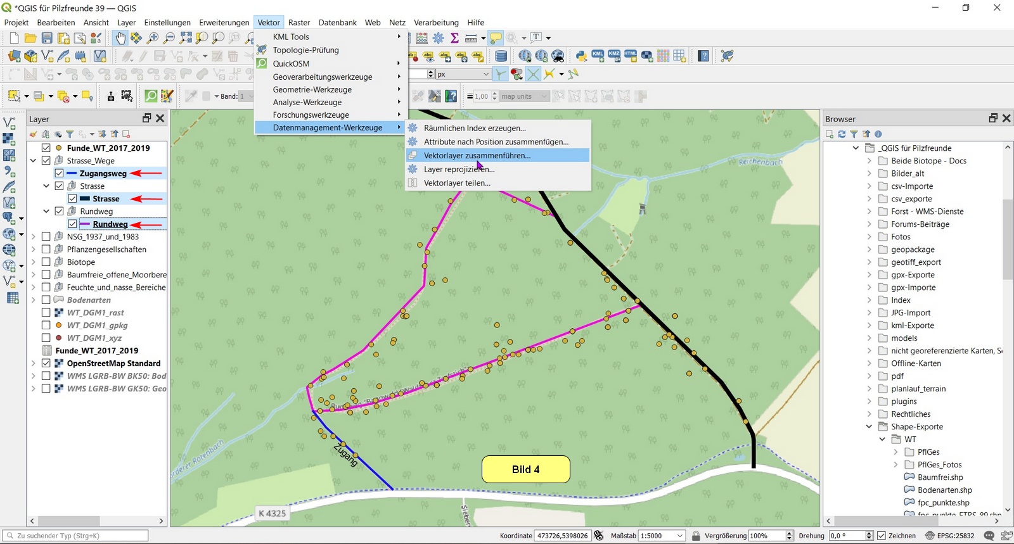Click the Koordinate input field
This screenshot has width=1014, height=544.
click(562, 536)
